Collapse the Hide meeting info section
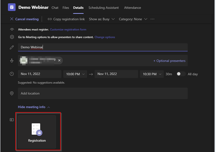The image size is (216, 152). pyautogui.click(x=34, y=107)
